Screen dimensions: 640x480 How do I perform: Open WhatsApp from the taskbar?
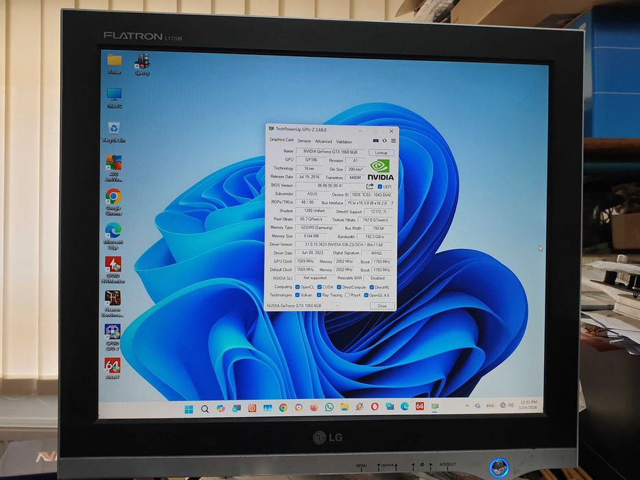pos(329,407)
